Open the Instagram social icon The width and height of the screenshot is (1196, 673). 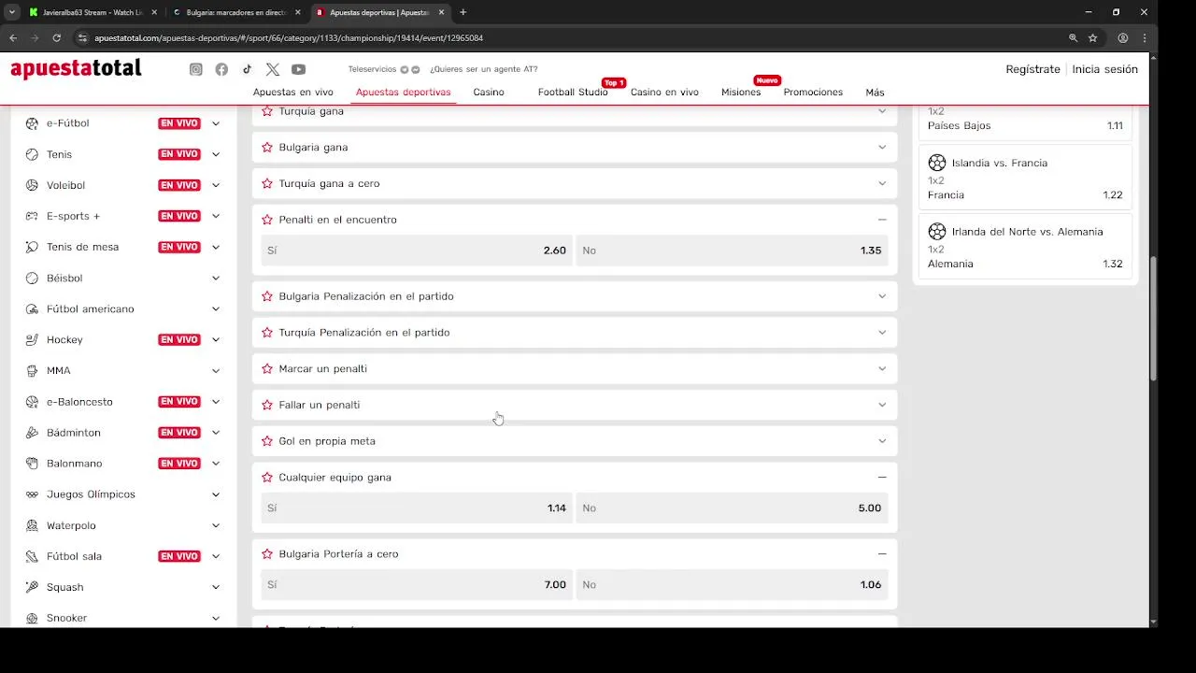click(196, 69)
